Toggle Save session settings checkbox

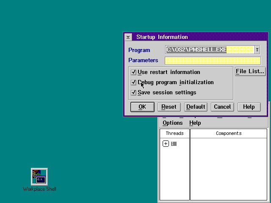pyautogui.click(x=133, y=93)
